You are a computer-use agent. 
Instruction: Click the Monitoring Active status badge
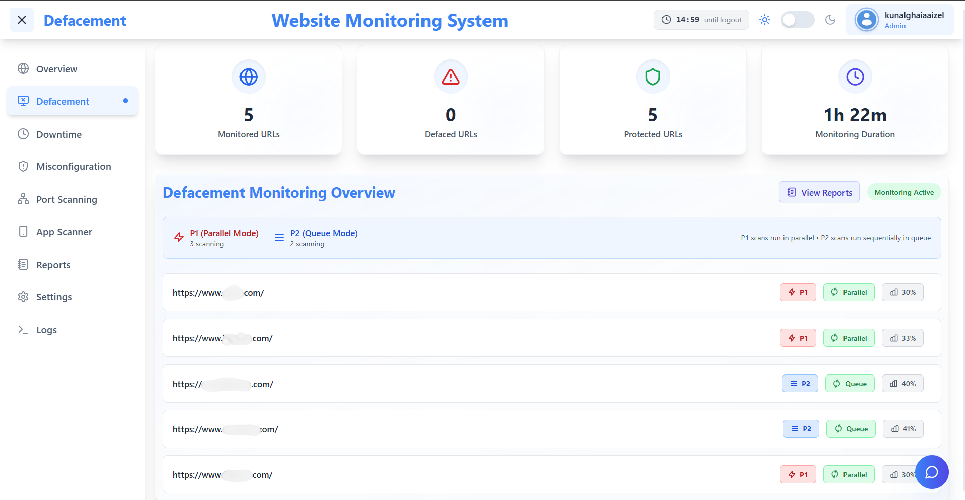903,192
